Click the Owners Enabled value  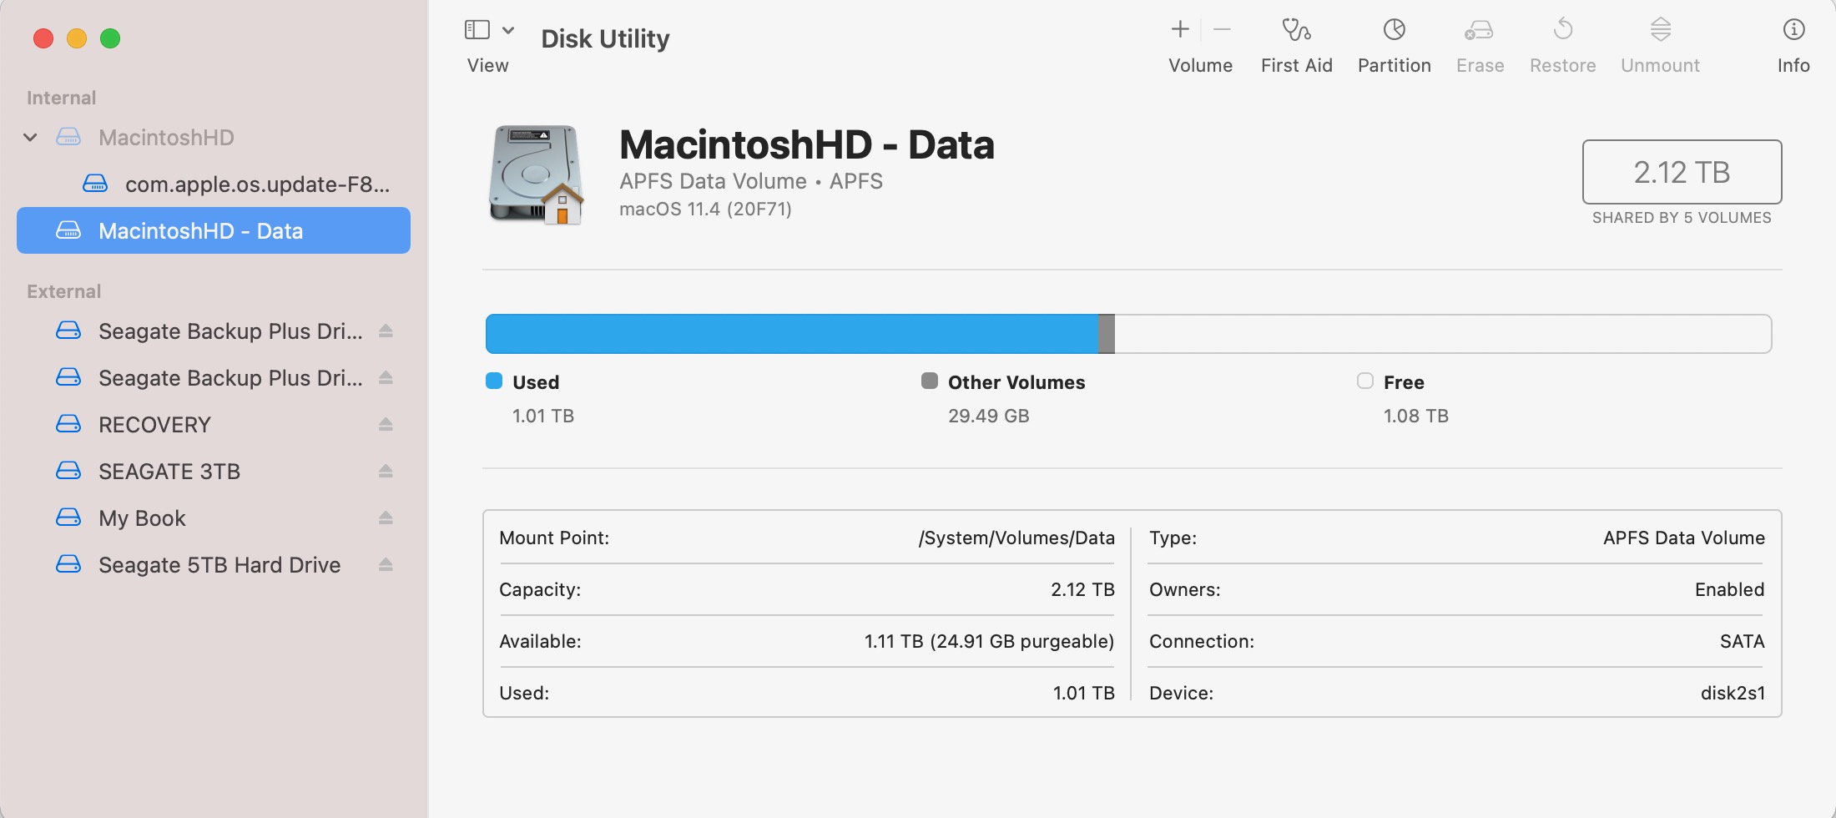click(1729, 589)
